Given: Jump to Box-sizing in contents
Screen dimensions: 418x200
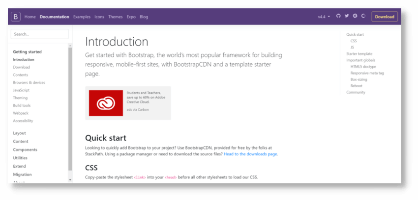Looking at the screenshot, I should click(x=358, y=79).
